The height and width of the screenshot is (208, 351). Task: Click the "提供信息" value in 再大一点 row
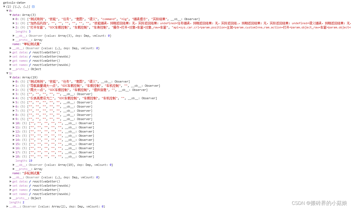(100, 90)
